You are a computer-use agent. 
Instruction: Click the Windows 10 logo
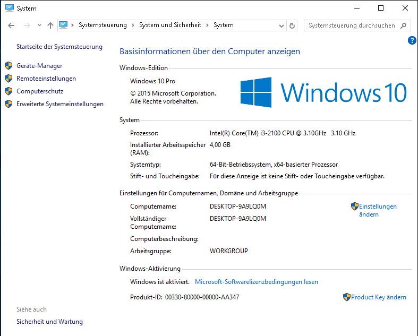click(323, 92)
